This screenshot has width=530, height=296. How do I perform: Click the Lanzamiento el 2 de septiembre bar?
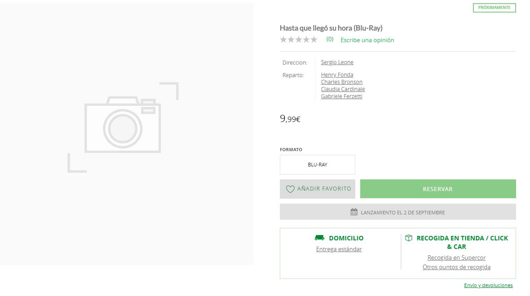[x=398, y=212]
